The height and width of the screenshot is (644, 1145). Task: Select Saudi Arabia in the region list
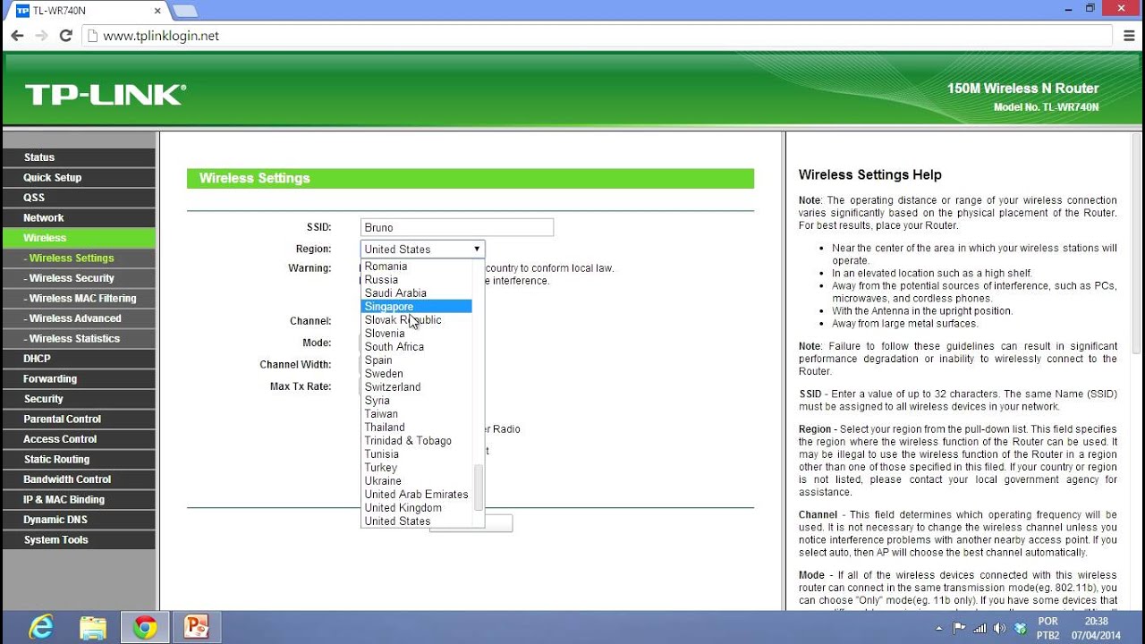tap(416, 293)
